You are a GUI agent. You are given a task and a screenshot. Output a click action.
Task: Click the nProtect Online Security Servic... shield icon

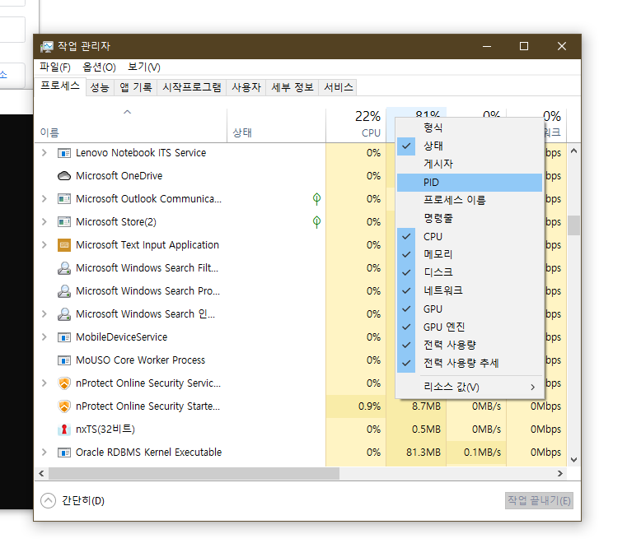tap(64, 383)
